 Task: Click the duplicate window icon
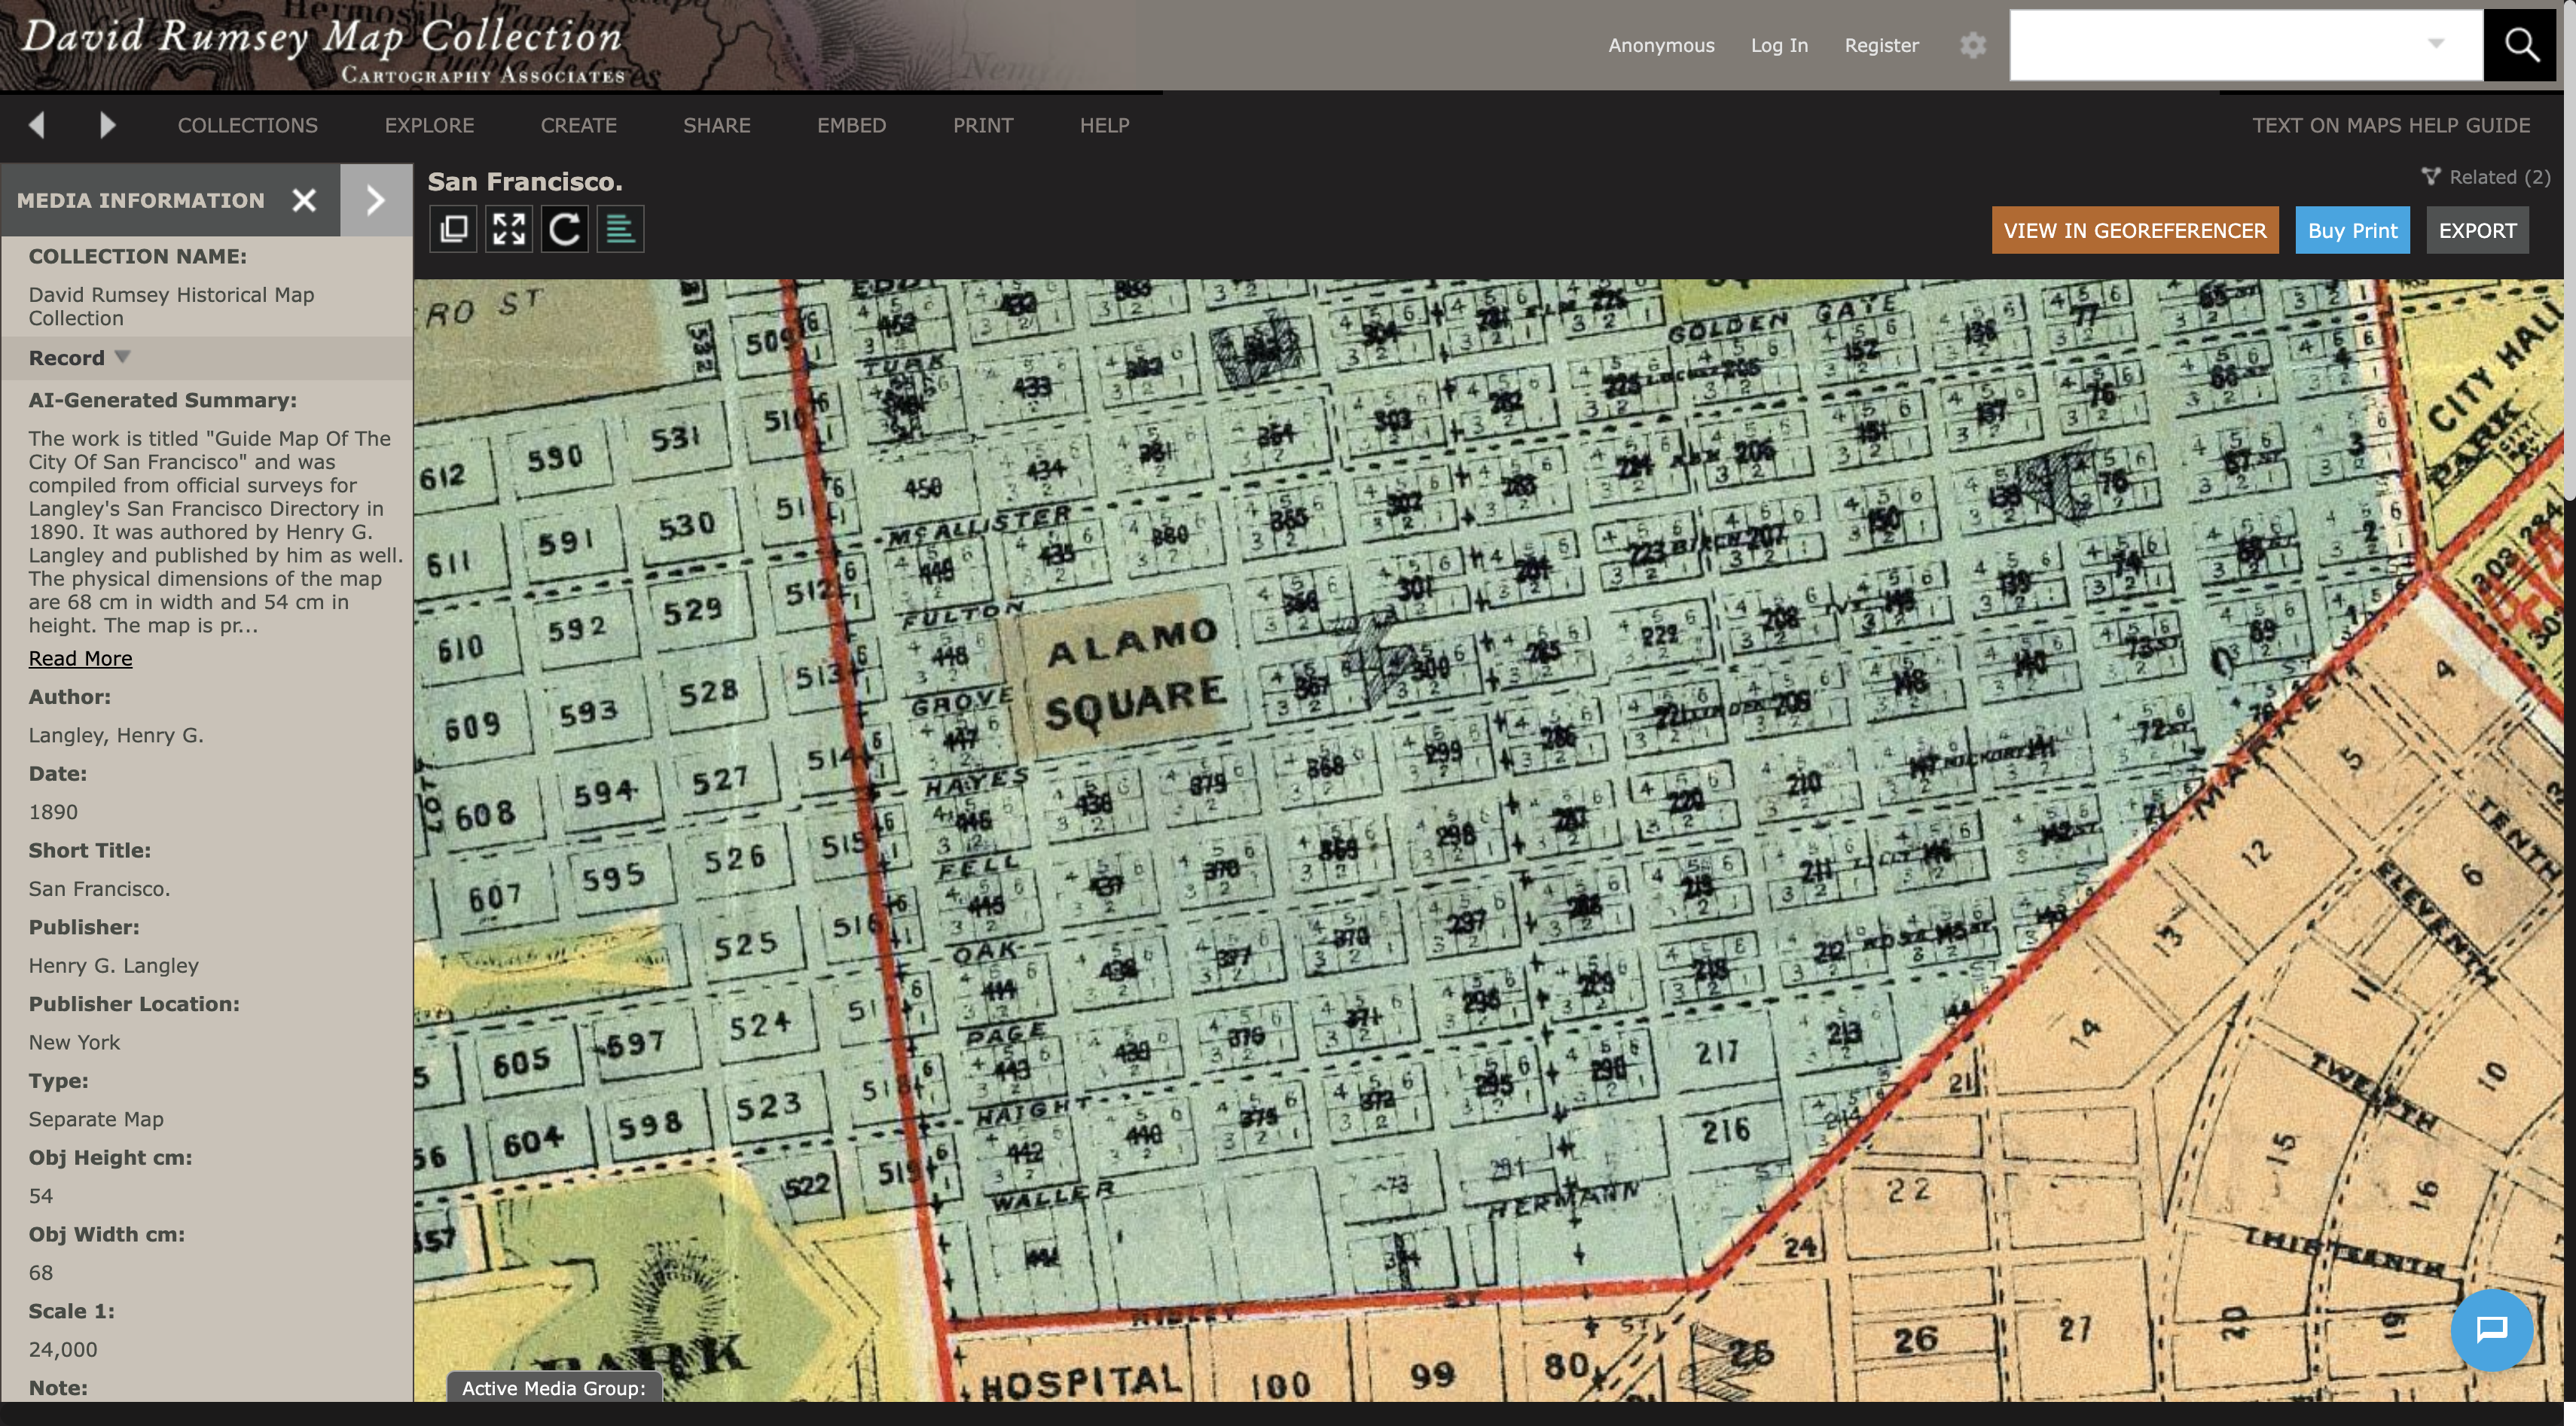[x=453, y=230]
